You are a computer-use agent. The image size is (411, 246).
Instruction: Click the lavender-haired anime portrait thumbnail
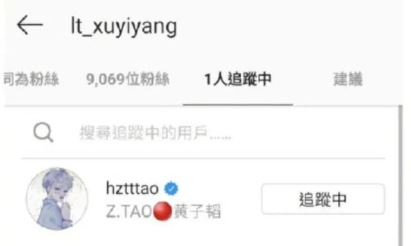(x=57, y=199)
